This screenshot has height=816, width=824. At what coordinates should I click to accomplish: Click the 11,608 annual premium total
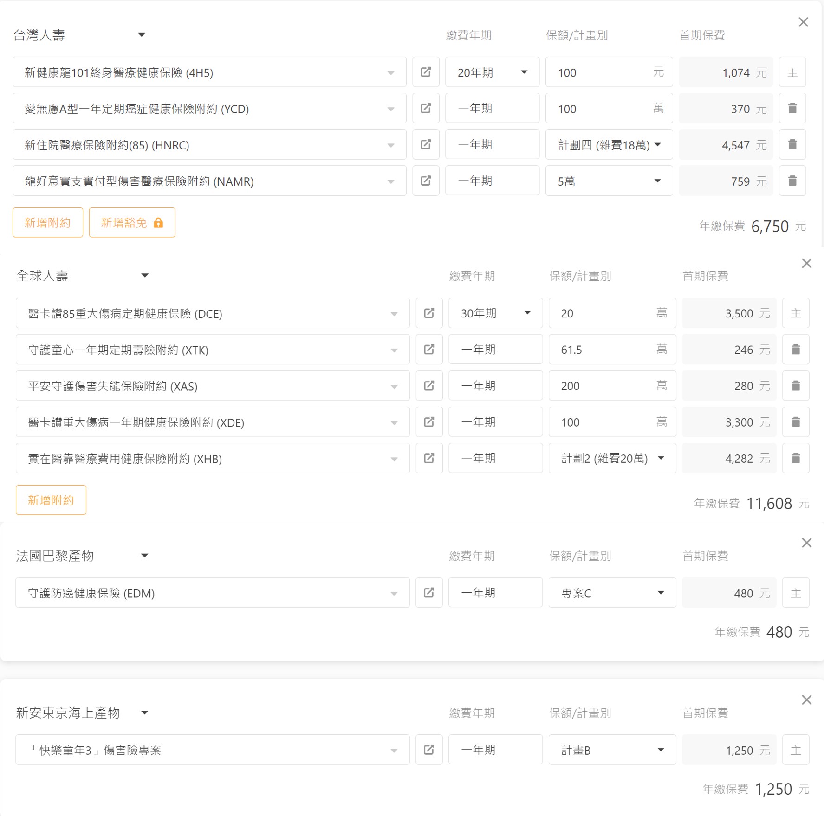769,503
